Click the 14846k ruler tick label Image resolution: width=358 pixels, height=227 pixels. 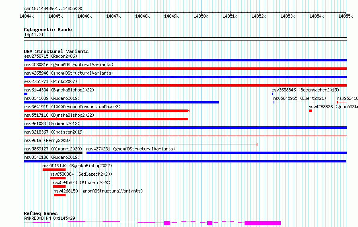(x=84, y=16)
